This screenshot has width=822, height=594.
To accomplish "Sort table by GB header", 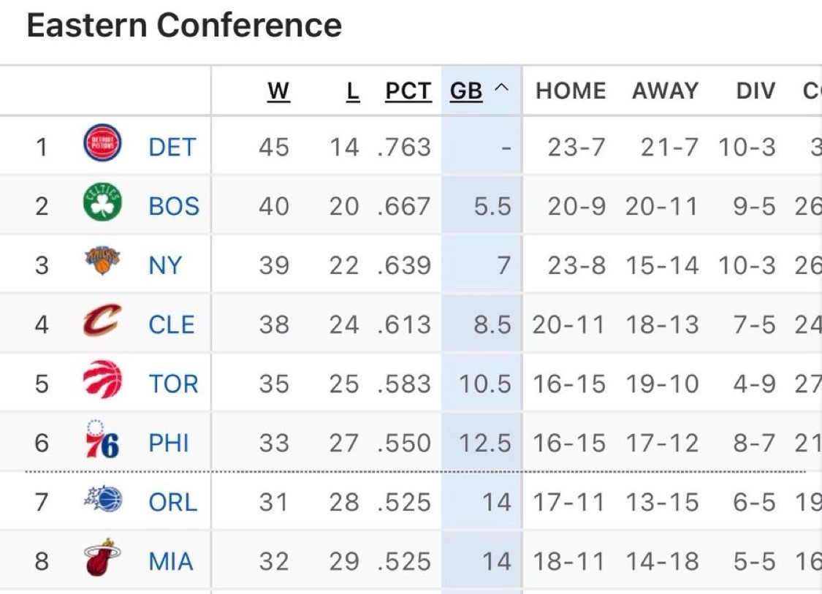I will pyautogui.click(x=466, y=91).
